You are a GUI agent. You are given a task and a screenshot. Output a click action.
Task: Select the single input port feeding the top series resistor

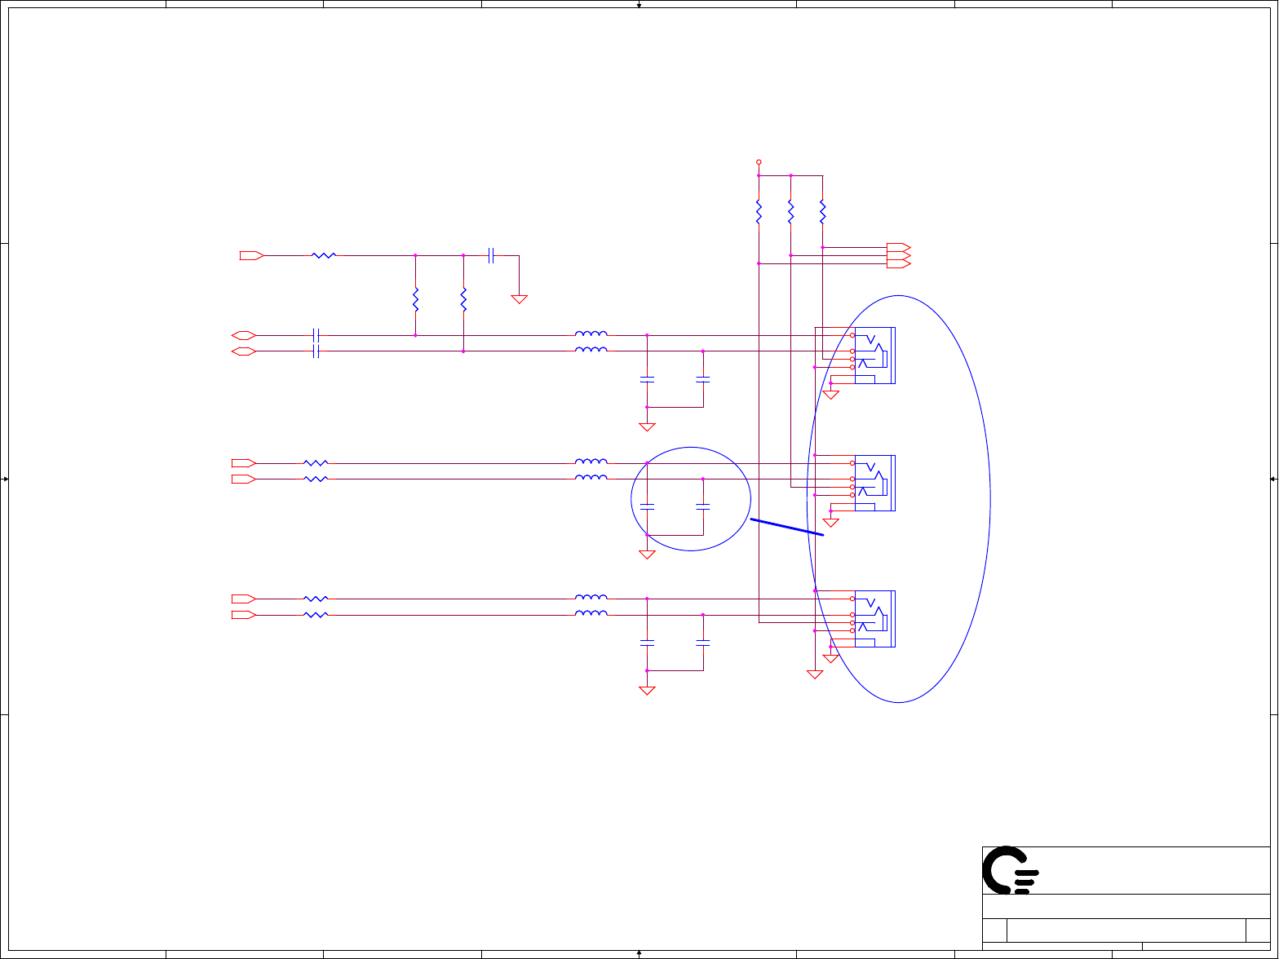251,255
